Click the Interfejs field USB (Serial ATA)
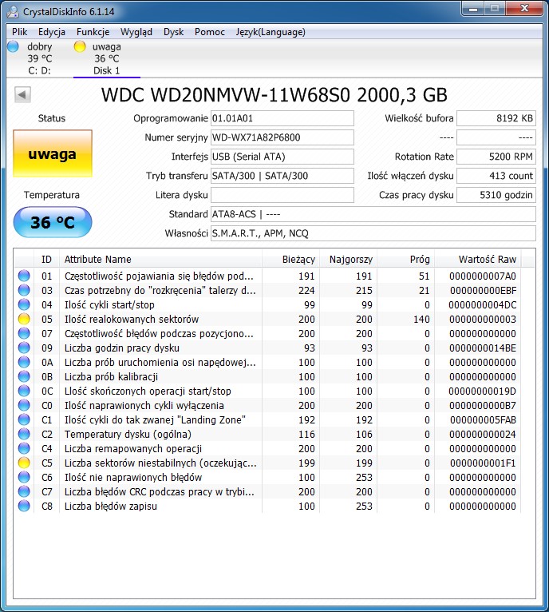The image size is (549, 612). (x=282, y=157)
